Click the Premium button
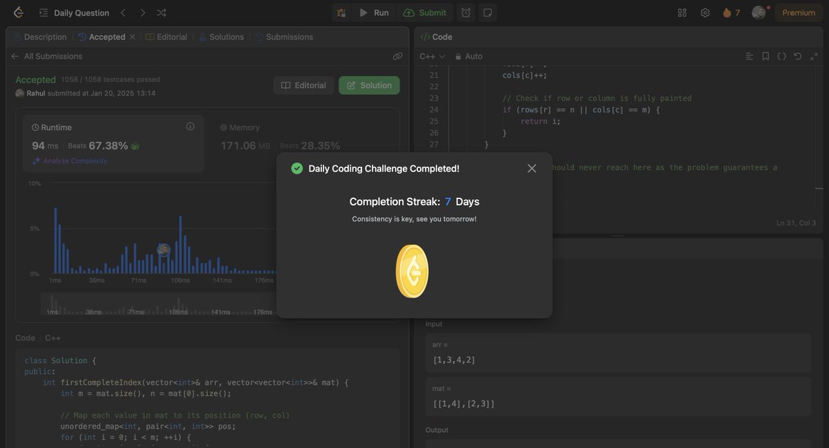Image resolution: width=829 pixels, height=448 pixels. tap(799, 12)
